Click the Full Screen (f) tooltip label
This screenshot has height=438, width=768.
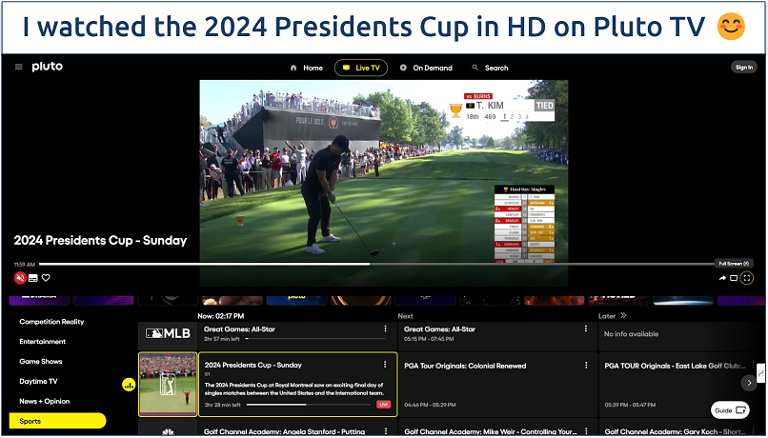[x=734, y=264]
